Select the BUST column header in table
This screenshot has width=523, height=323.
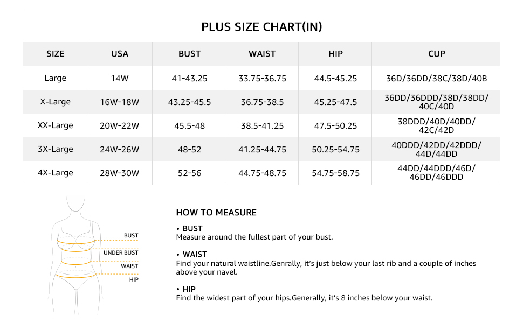[189, 54]
